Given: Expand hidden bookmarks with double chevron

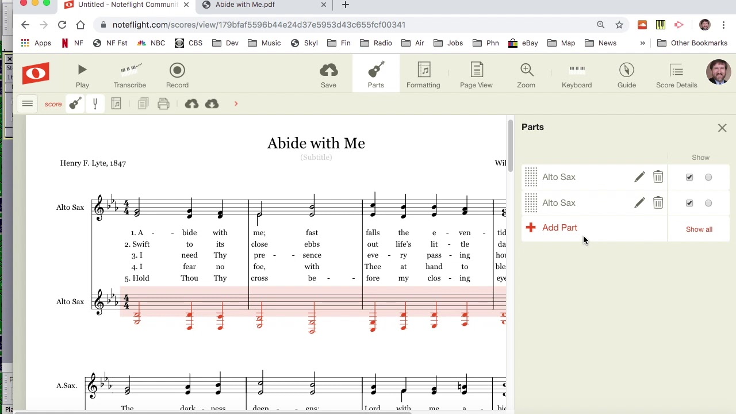Looking at the screenshot, I should pos(642,43).
